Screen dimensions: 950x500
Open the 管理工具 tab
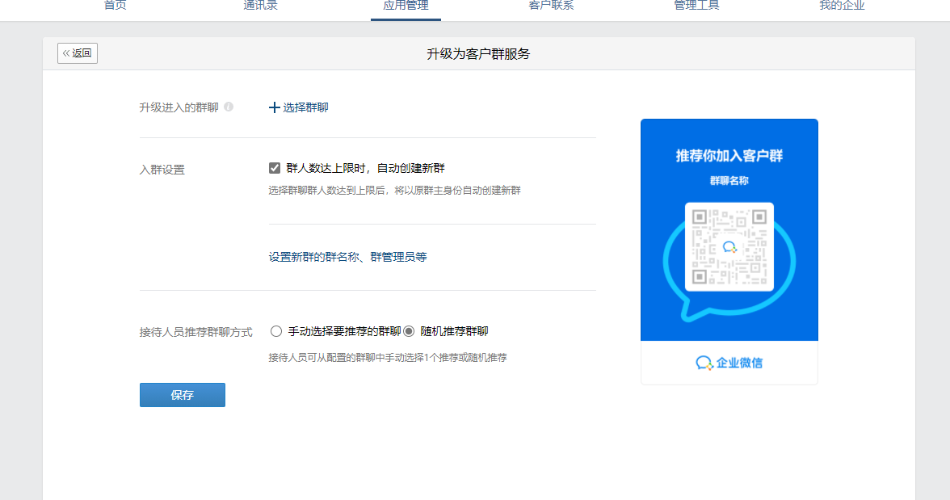tap(696, 6)
